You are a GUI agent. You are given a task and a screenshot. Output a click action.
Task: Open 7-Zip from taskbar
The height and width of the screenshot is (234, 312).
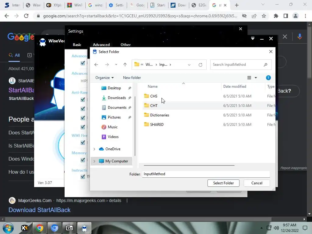69,228
